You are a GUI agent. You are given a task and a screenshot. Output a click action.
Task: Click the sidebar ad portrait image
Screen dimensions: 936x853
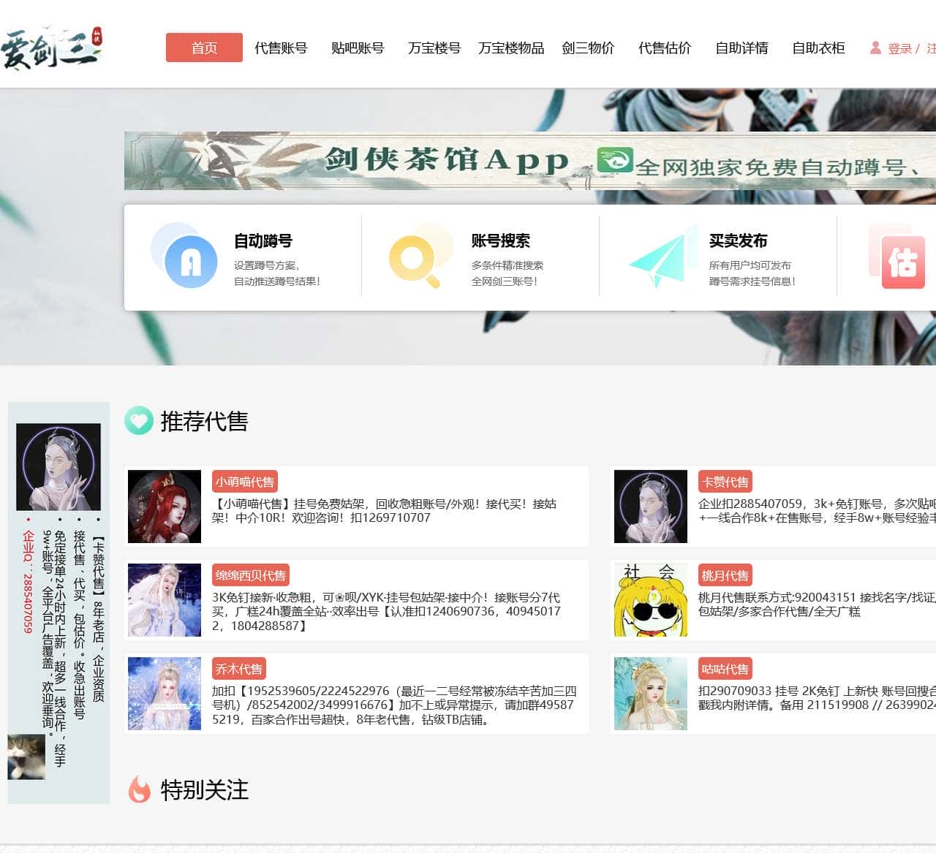coord(58,467)
